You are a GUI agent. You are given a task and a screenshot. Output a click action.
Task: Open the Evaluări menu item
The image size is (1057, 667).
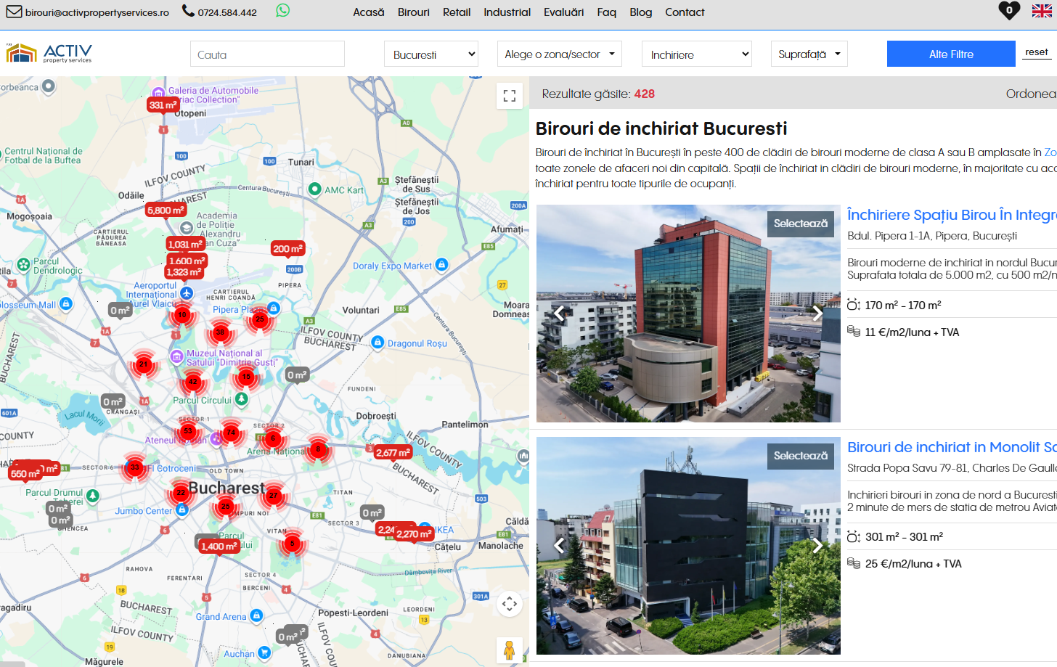(x=563, y=12)
